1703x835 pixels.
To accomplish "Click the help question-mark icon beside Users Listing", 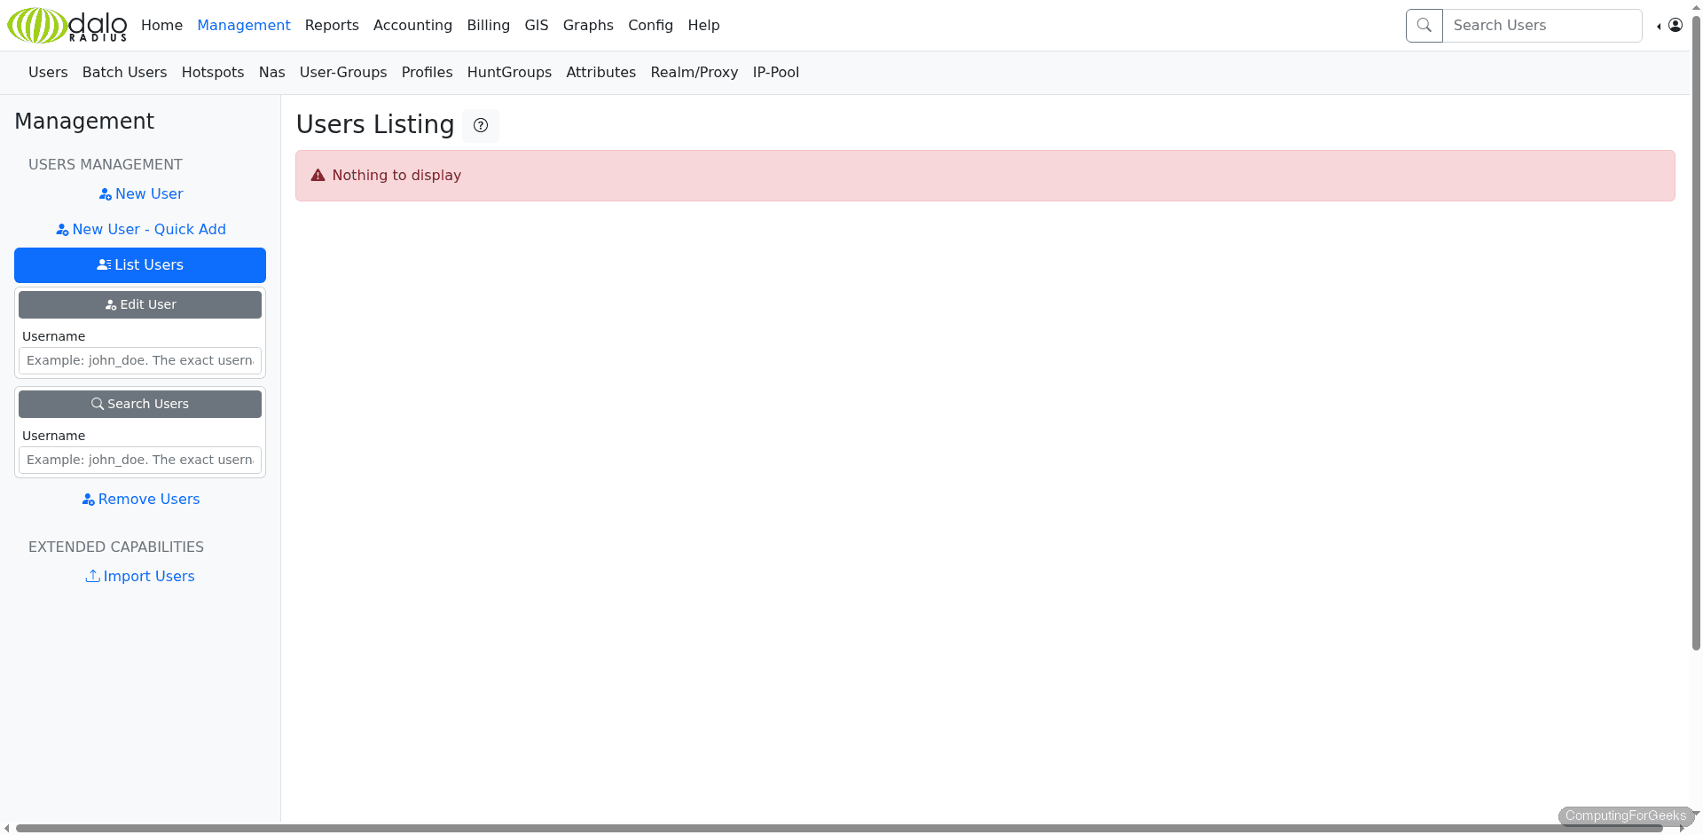I will (x=481, y=126).
